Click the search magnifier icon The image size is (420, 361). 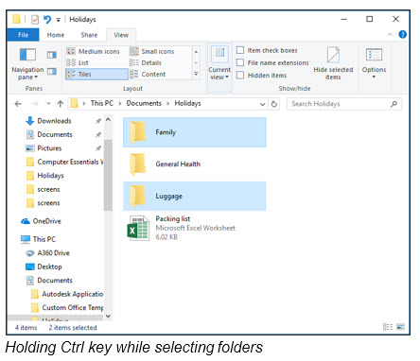pyautogui.click(x=394, y=104)
